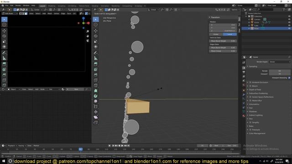Select the Select Box tool in main viewport

[96, 19]
